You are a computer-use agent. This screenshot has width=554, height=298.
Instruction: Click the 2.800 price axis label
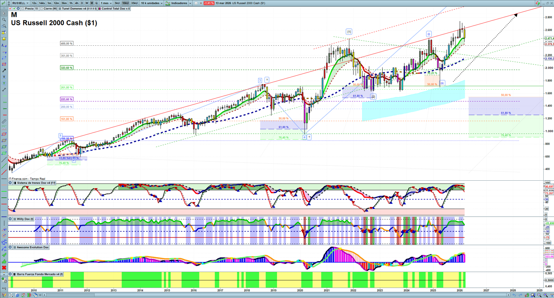[x=548, y=17]
